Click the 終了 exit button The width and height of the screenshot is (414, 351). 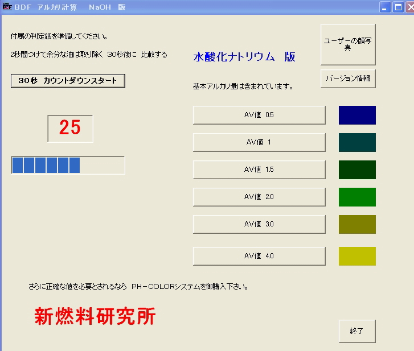(357, 331)
